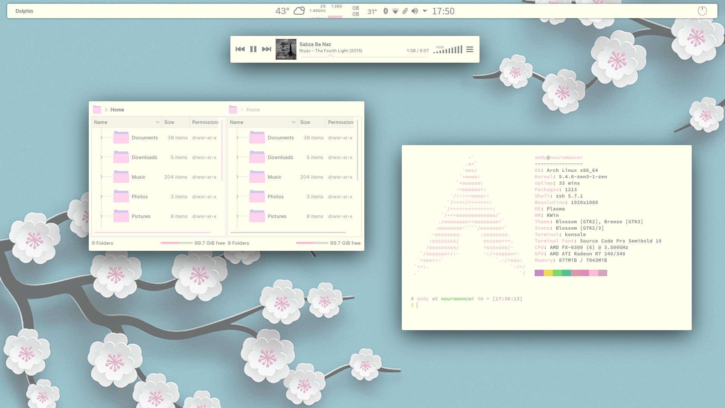The height and width of the screenshot is (408, 725).
Task: Click right pane horizontal scrollbar
Action: pos(288,233)
